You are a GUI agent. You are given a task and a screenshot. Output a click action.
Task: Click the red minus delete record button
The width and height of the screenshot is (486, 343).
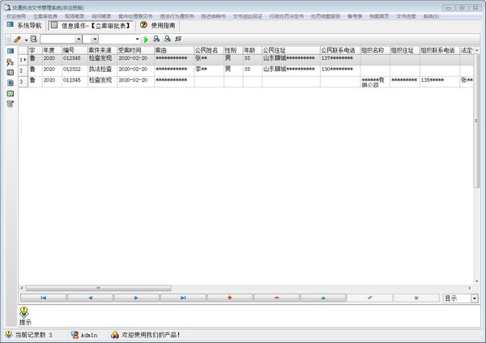(276, 298)
